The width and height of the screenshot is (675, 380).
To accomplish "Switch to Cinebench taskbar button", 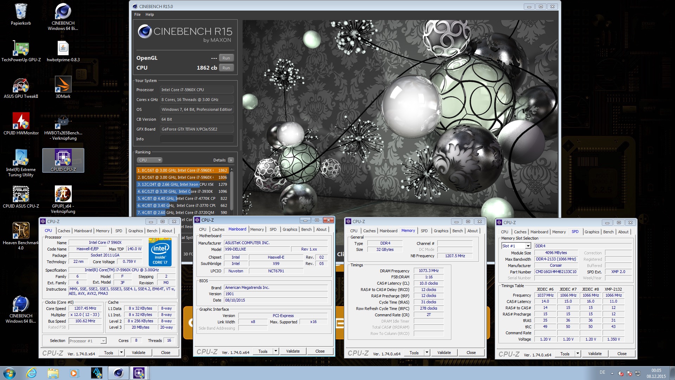I will 118,373.
